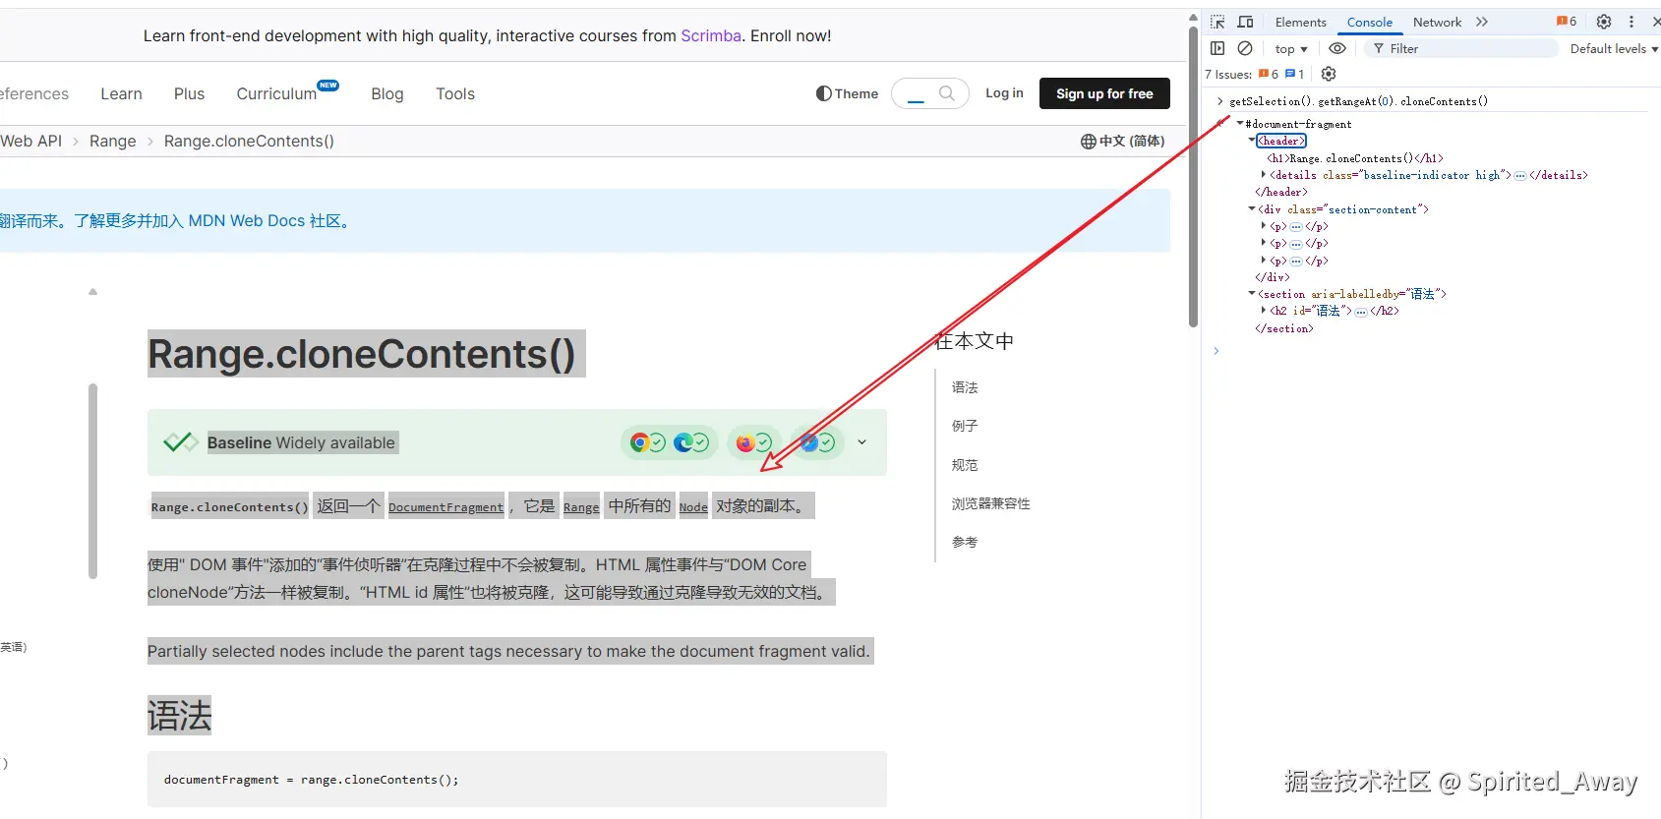Open the DocumentFragment link in the article
This screenshot has height=819, width=1661.
click(445, 506)
